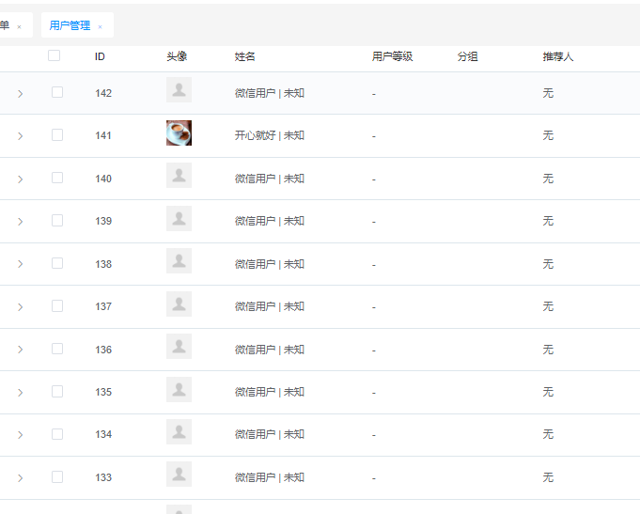Click the placeholder avatar of user 140
Screen dimensions: 640x514
coord(179,176)
